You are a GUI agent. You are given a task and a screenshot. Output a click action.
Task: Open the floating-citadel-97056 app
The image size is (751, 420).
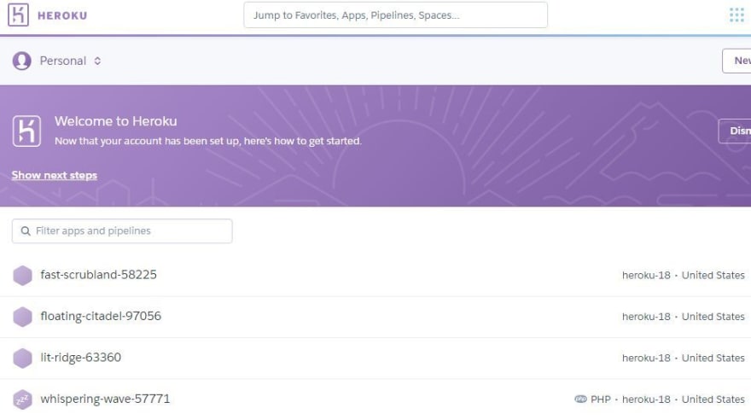(x=101, y=316)
